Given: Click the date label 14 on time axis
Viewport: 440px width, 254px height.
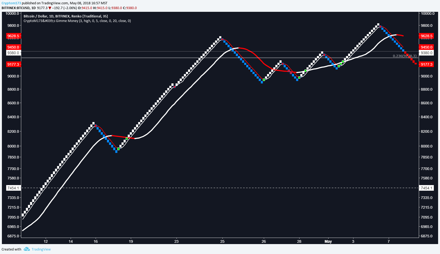Looking at the screenshot, I should click(x=71, y=241).
